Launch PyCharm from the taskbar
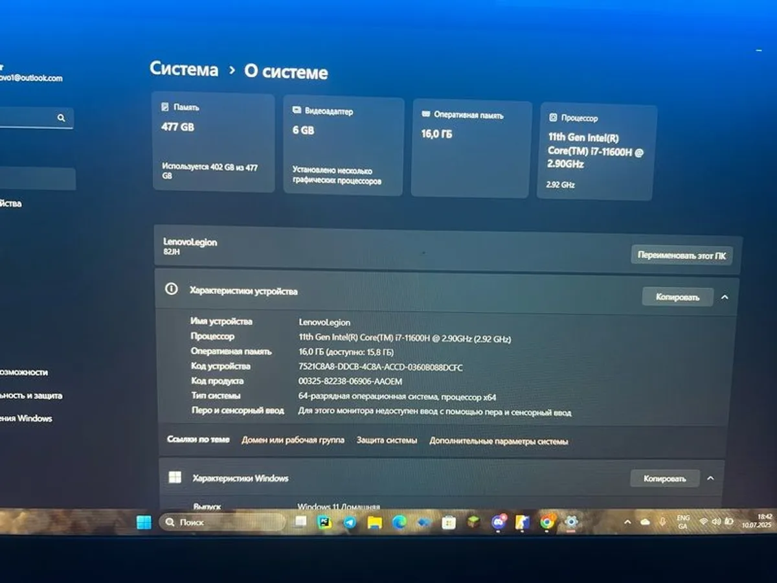 pos(324,521)
